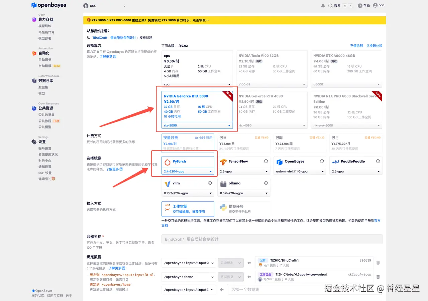This screenshot has height=301, width=428.
Task: Show info for ollama image
Action: pos(266,183)
